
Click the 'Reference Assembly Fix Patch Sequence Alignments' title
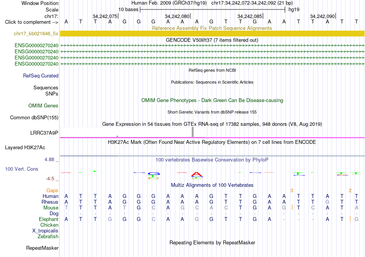click(x=212, y=28)
